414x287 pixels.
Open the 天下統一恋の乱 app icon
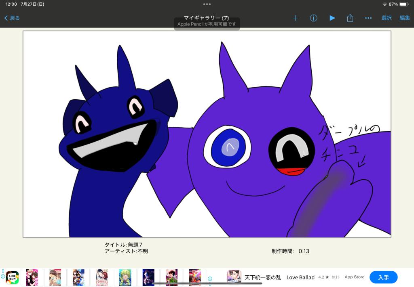[x=233, y=277]
